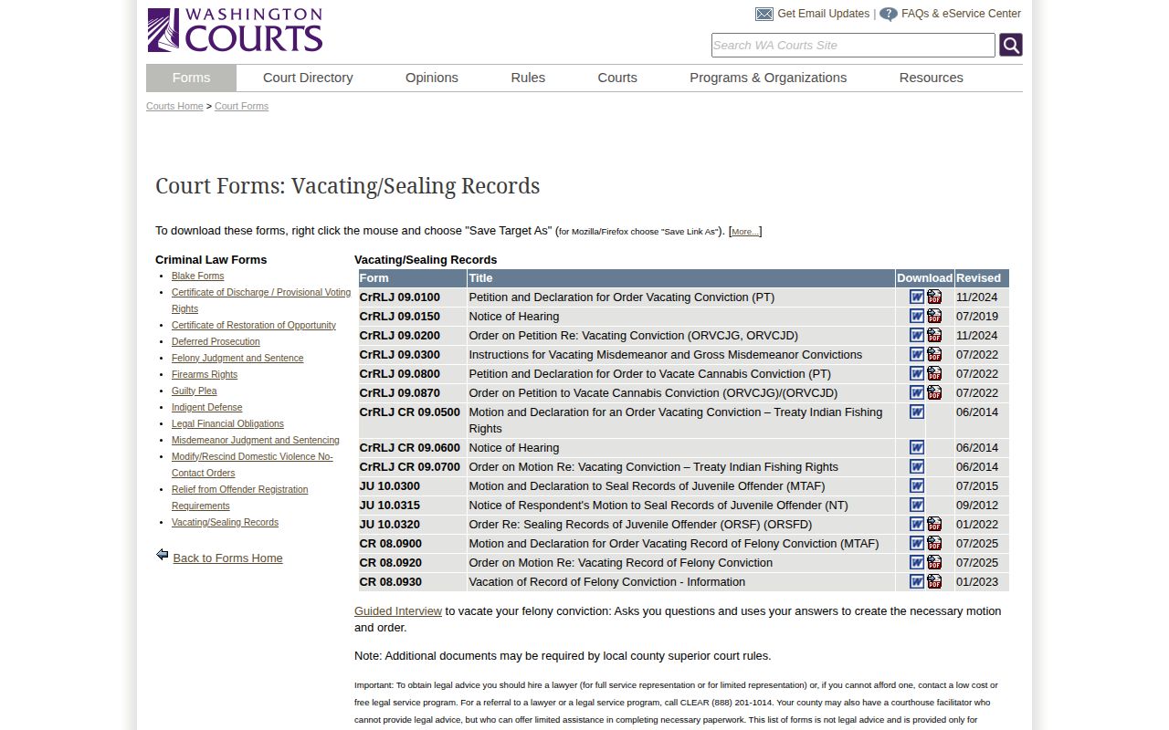The width and height of the screenshot is (1169, 730).
Task: Open Legal Financial Obligations link
Action: 227,423
